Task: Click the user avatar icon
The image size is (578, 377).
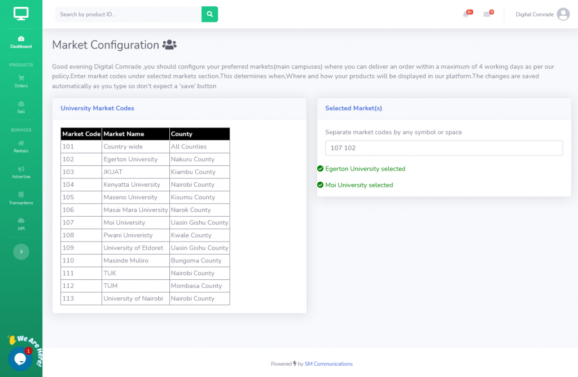Action: click(x=563, y=14)
